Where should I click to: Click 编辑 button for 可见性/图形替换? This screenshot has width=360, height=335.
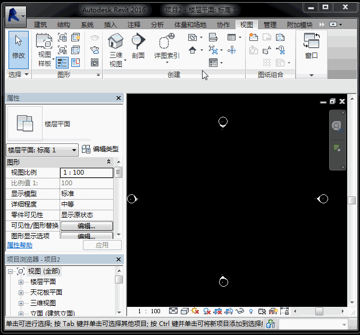click(86, 226)
